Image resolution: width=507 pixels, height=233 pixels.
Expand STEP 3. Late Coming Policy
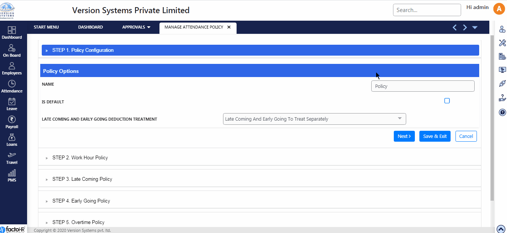pyautogui.click(x=82, y=179)
